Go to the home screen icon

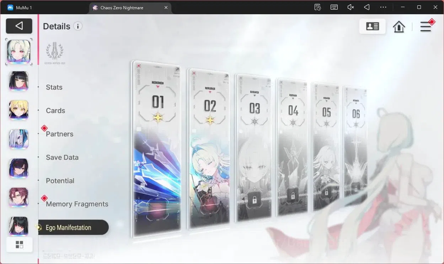pos(399,27)
